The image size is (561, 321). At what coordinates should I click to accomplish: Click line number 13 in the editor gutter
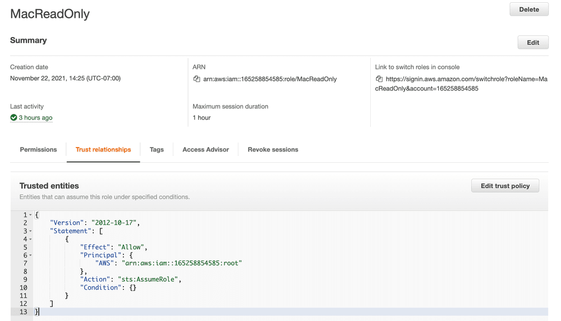point(23,311)
